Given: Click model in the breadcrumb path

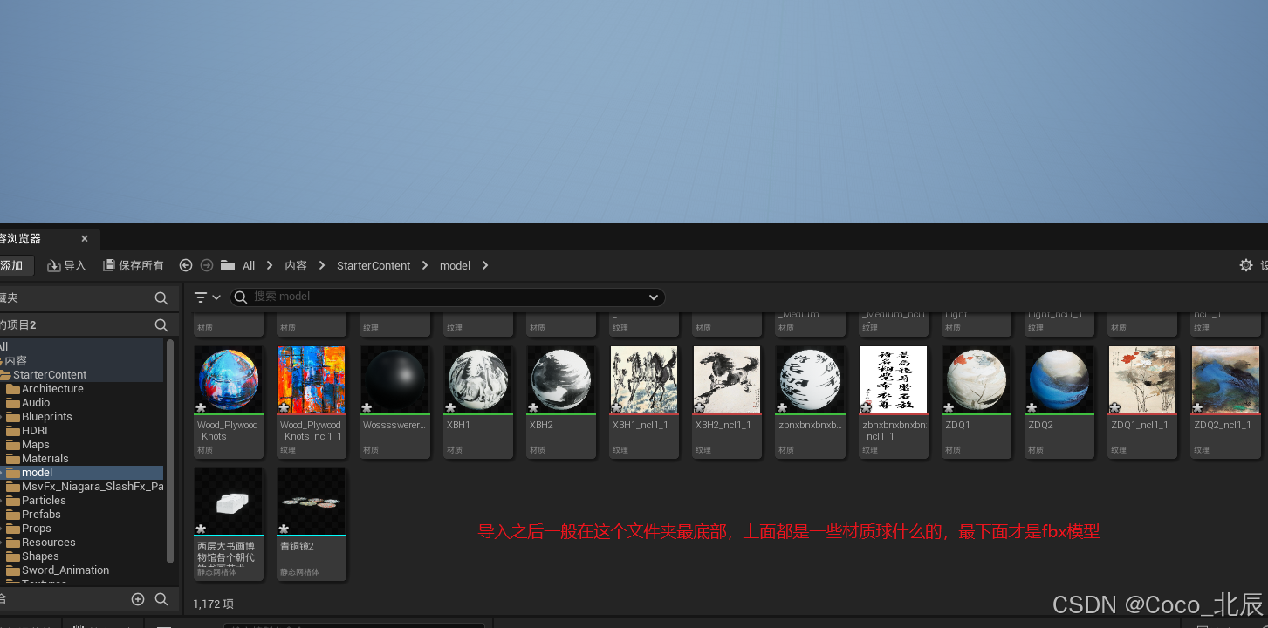Looking at the screenshot, I should pos(455,265).
